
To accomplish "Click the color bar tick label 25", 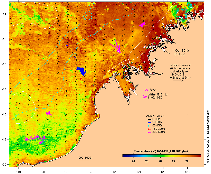I will coord(147,161).
